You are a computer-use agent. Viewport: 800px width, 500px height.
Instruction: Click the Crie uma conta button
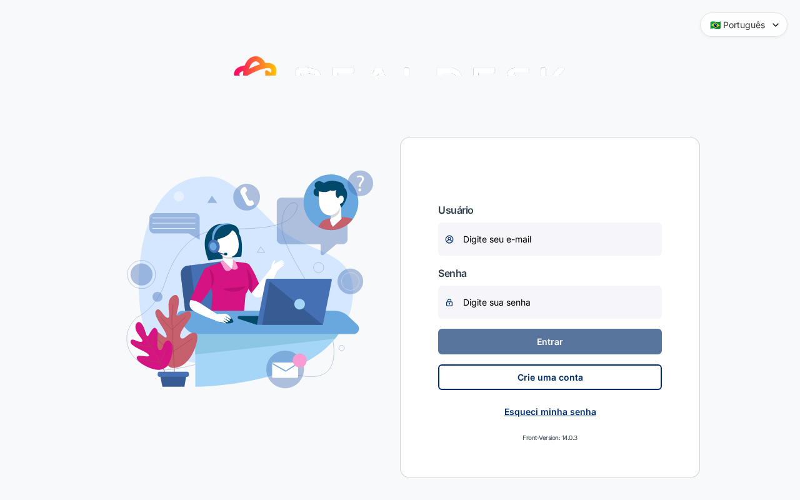tap(550, 377)
